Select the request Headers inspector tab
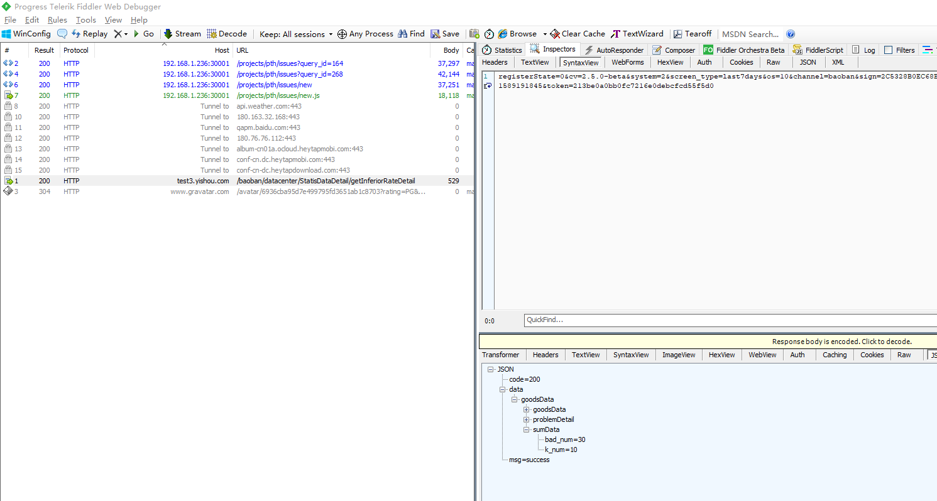The width and height of the screenshot is (937, 501). [495, 62]
